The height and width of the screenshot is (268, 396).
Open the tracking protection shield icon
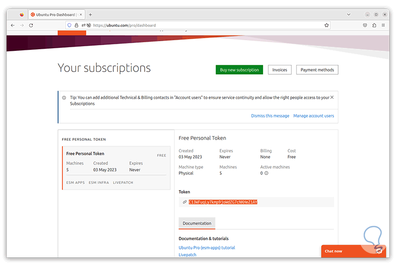click(70, 25)
